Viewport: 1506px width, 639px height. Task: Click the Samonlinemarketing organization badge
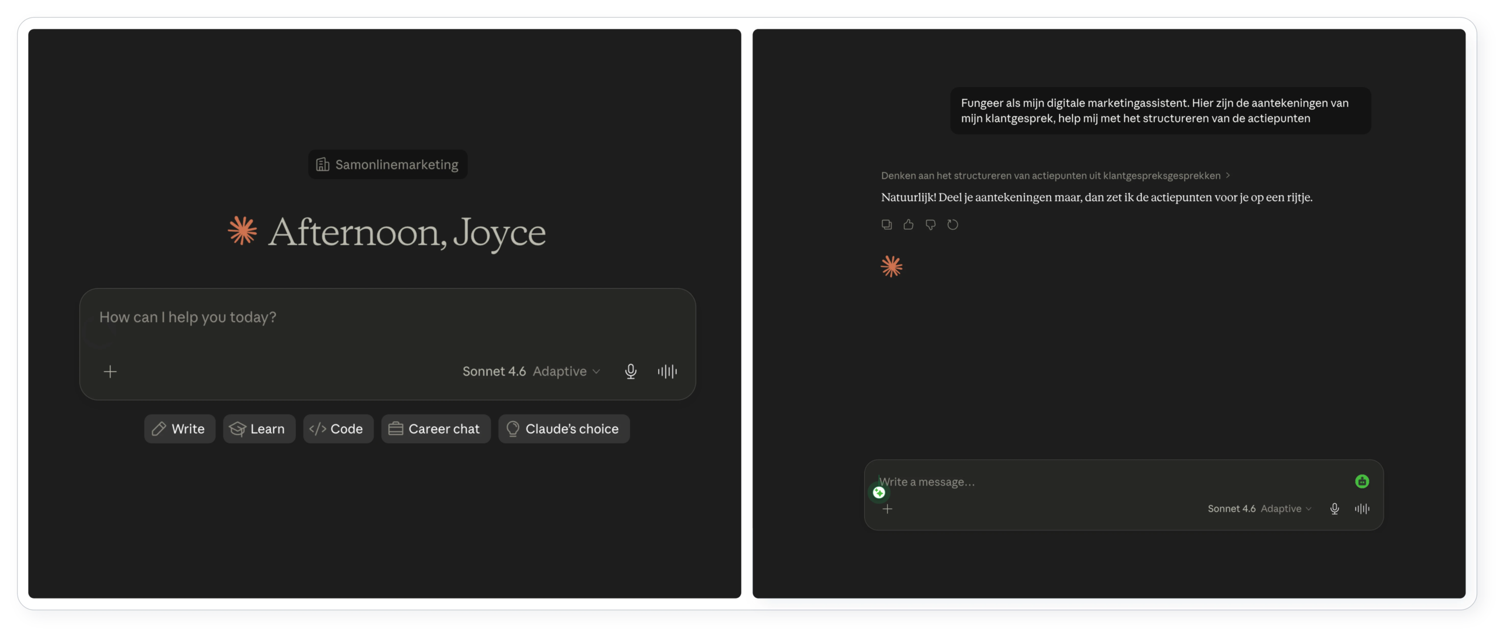point(388,165)
